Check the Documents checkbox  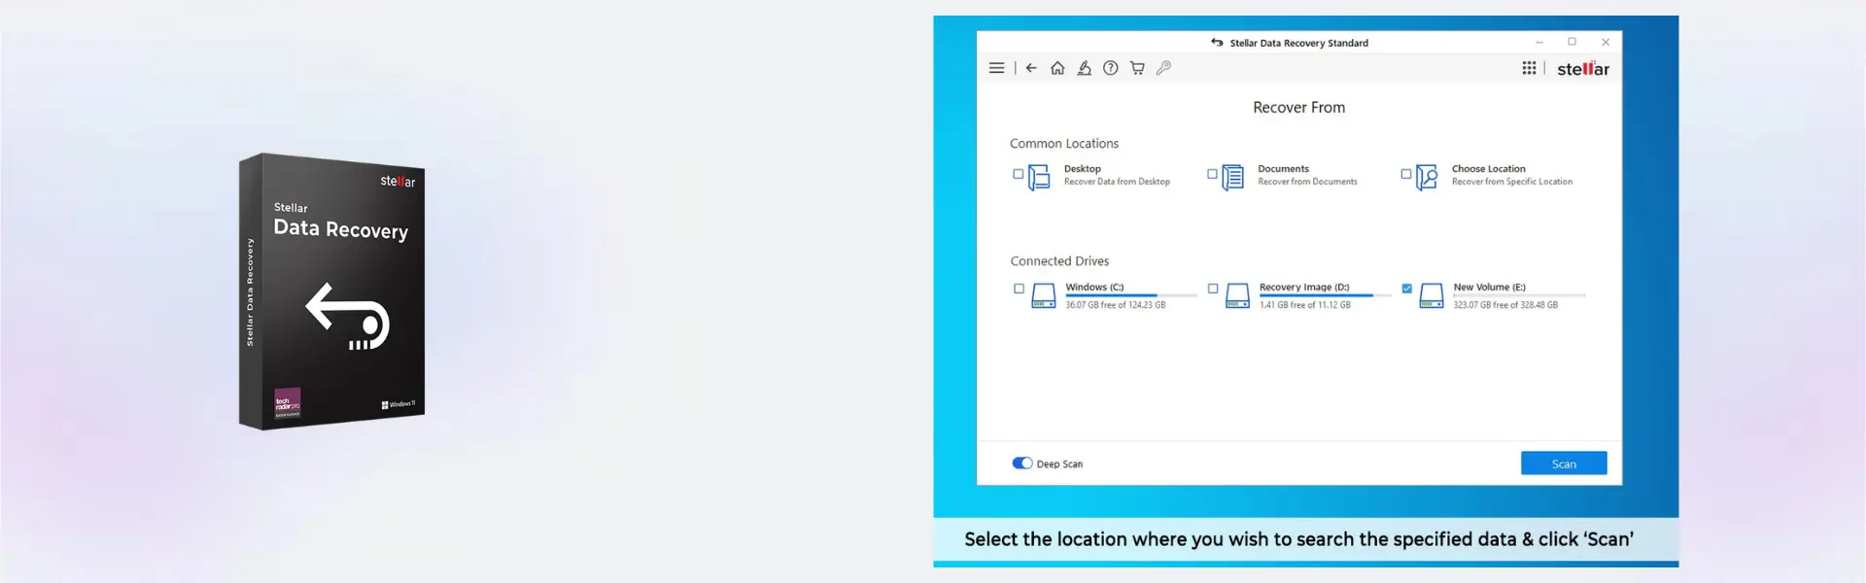point(1212,174)
